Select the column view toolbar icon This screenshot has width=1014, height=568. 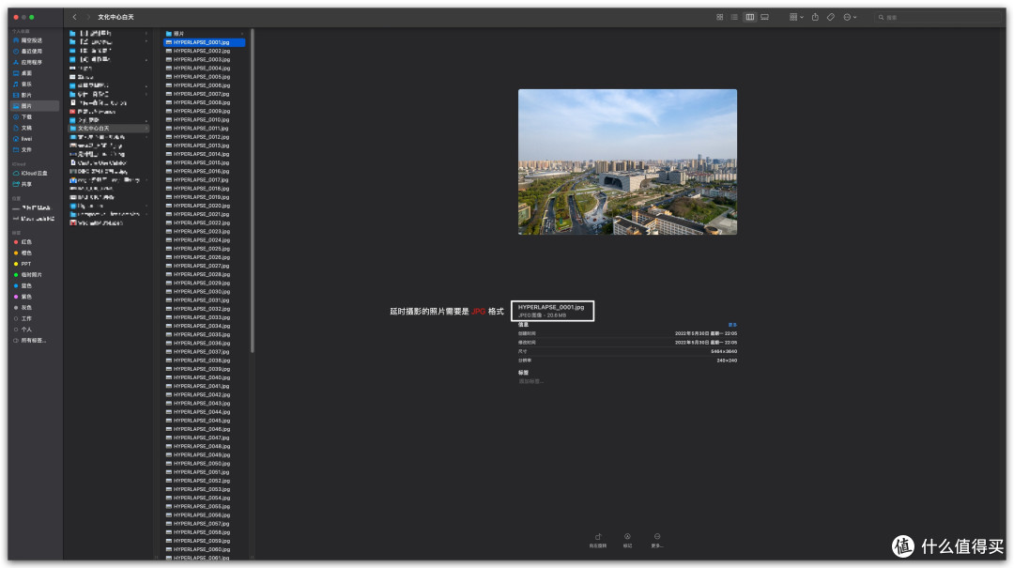click(749, 18)
